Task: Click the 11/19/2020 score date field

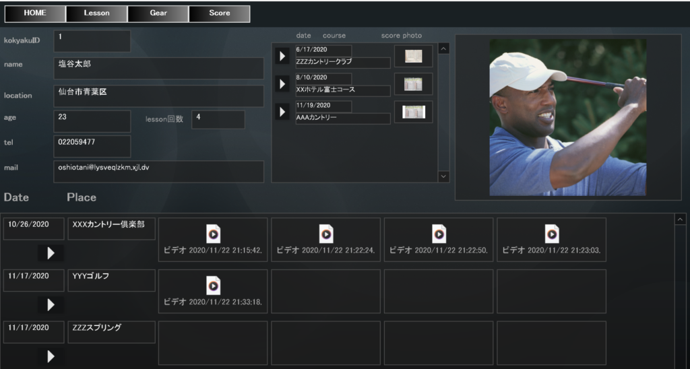Action: [323, 106]
